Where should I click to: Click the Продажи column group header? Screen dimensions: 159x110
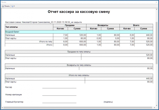pyautogui.click(x=70, y=25)
